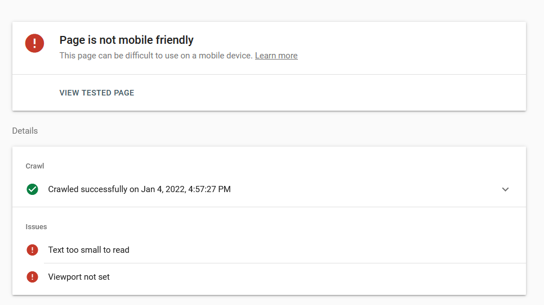Click the "Page is not mobile friendly" heading
The height and width of the screenshot is (305, 544).
coord(127,40)
